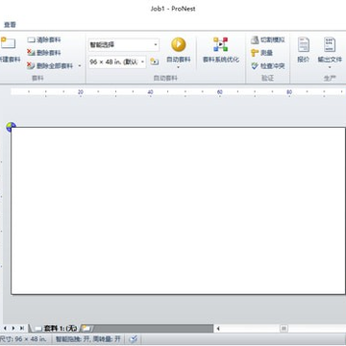Go to next nest tab arrow

(x=13, y=328)
